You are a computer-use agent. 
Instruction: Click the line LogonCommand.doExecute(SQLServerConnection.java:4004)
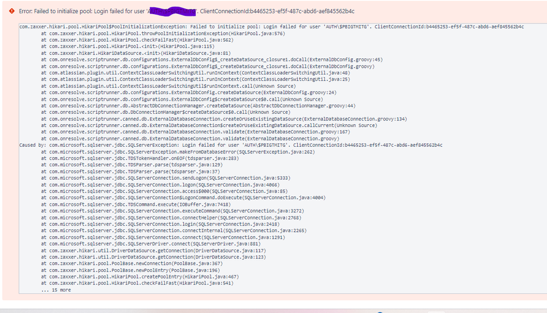pos(183,198)
